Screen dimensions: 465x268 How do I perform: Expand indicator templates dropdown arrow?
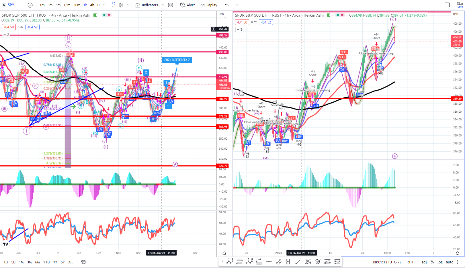coord(163,5)
